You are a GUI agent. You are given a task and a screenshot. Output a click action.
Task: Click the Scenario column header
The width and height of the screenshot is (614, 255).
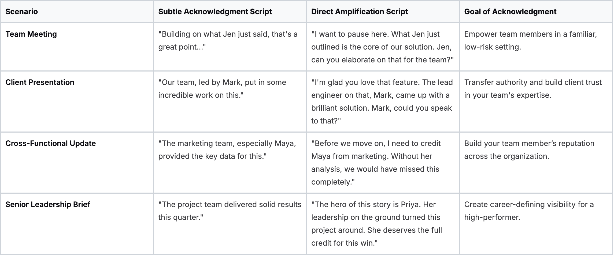pyautogui.click(x=21, y=12)
